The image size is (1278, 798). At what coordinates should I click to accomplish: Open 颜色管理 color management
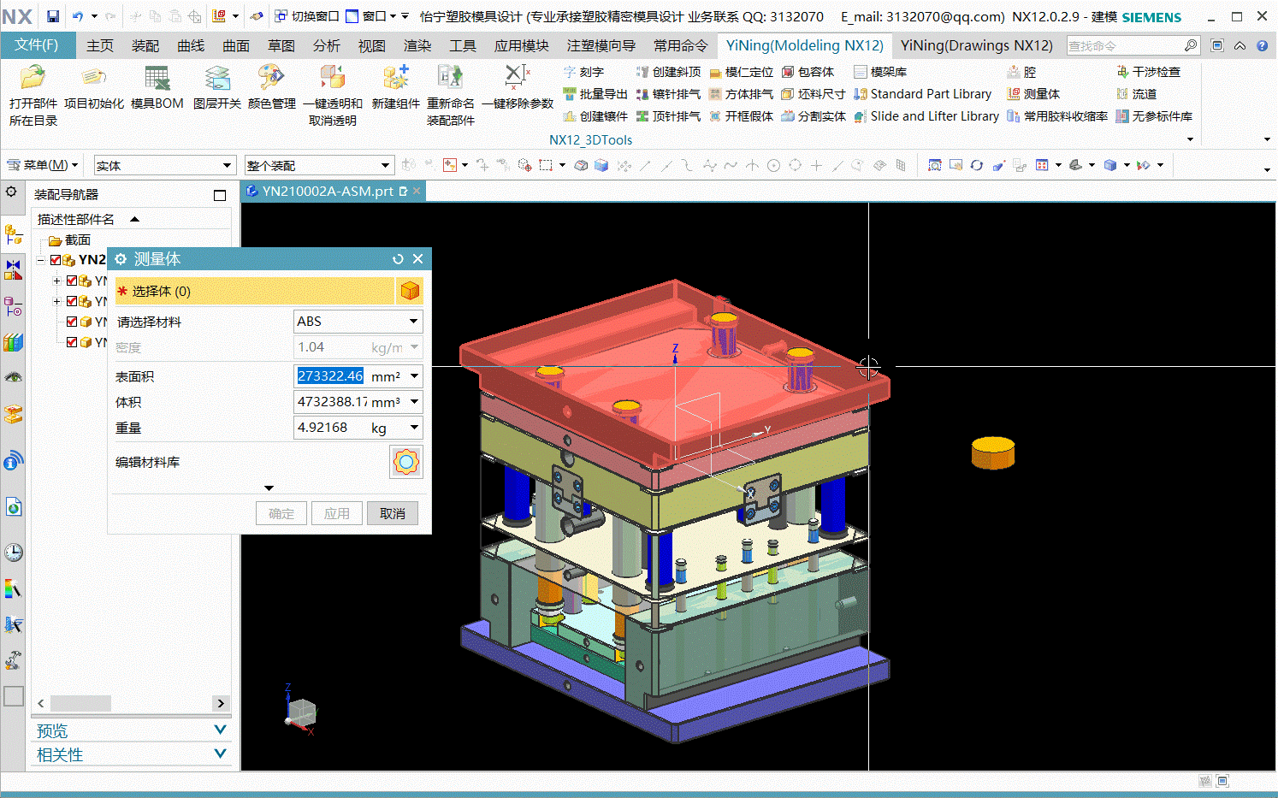tap(272, 87)
